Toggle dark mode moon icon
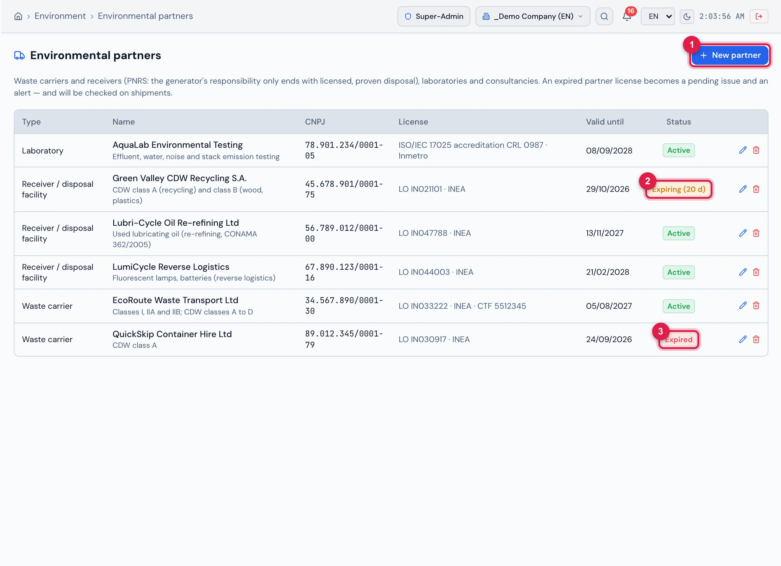 pos(687,16)
